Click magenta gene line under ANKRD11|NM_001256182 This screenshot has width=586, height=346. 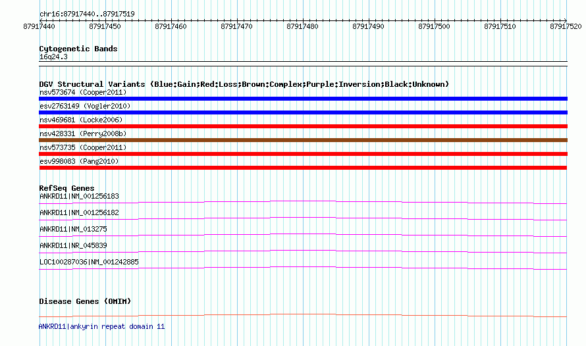[x=303, y=219]
